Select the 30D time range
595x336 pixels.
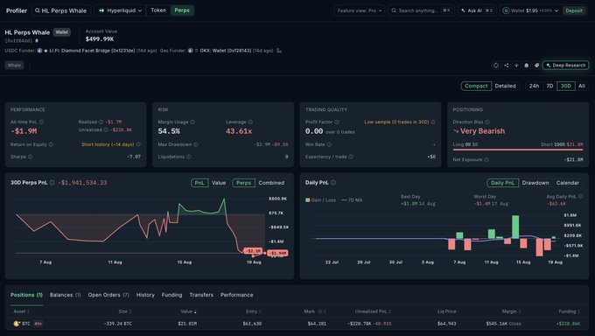(566, 86)
